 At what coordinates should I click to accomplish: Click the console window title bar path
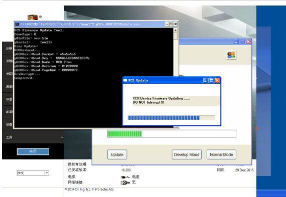click(80, 24)
